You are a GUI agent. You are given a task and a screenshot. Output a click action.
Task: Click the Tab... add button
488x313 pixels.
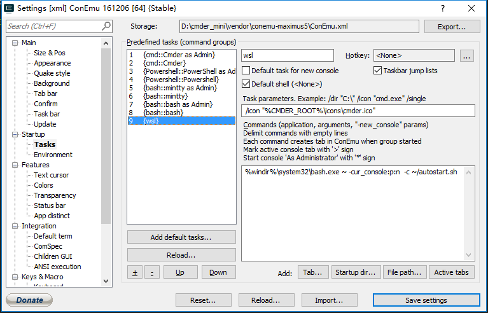pos(313,272)
